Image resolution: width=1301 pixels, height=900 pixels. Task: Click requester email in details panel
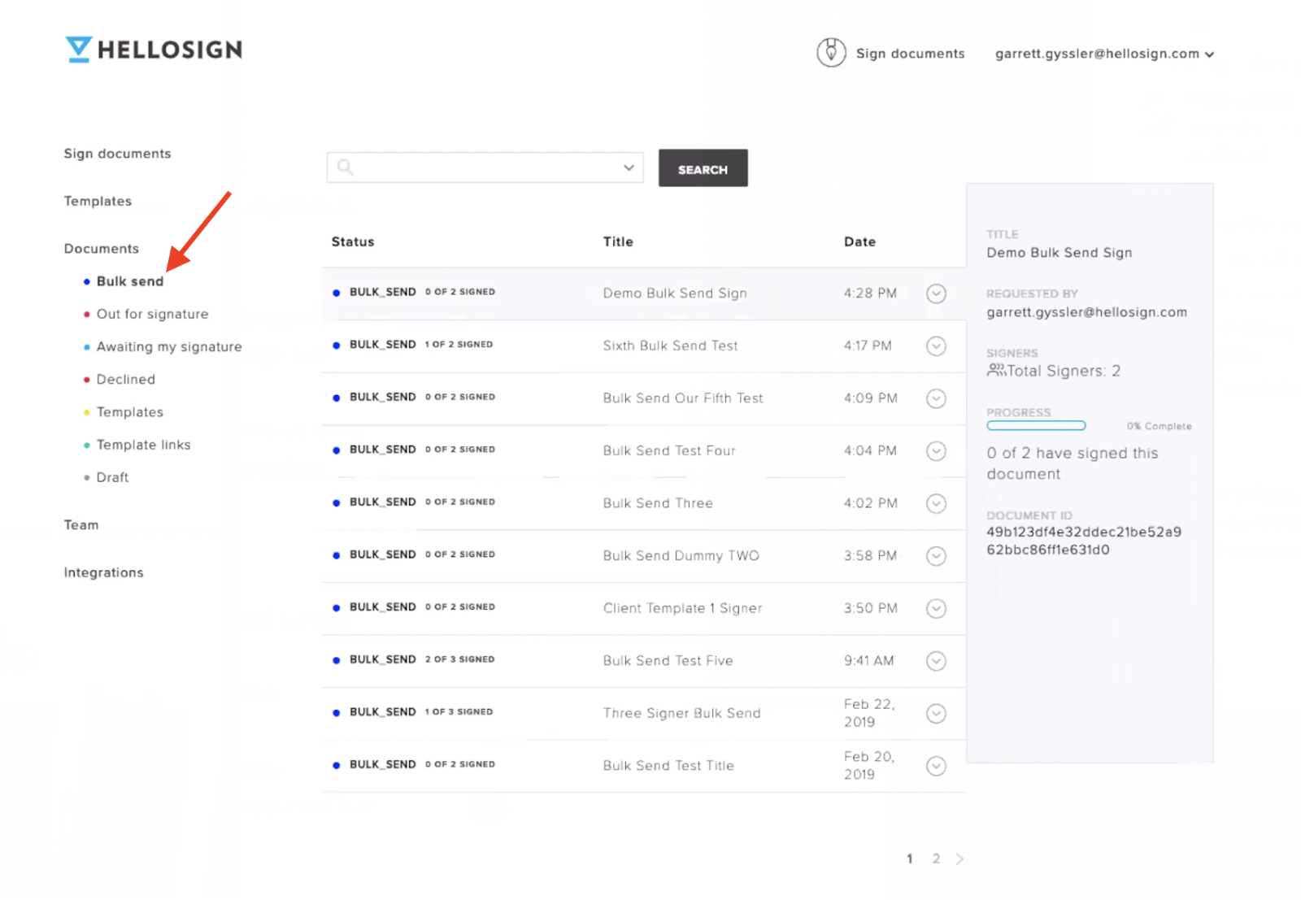(x=1086, y=312)
